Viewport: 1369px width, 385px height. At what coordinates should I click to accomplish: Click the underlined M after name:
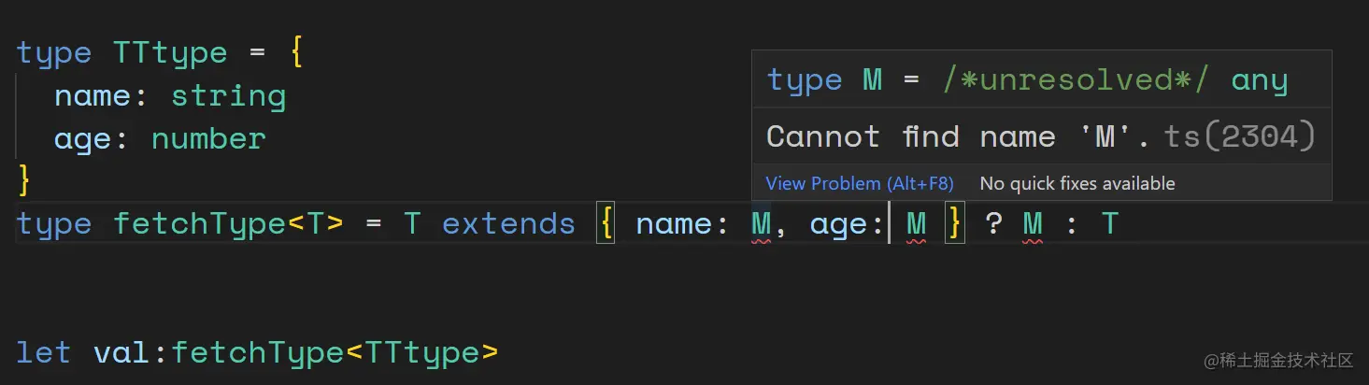762,224
